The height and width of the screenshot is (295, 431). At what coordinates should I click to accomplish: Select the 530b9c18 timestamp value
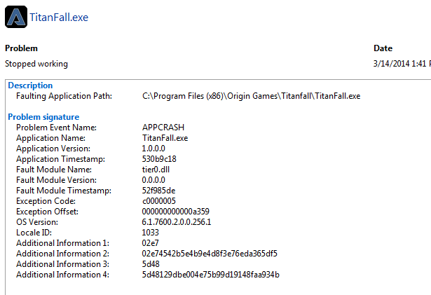click(159, 159)
